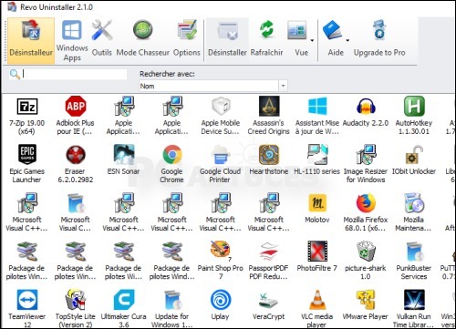Image resolution: width=456 pixels, height=329 pixels.
Task: Refresh the list with Rafraîchir
Action: point(266,38)
